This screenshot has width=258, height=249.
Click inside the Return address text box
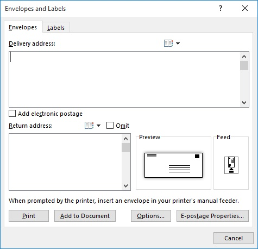pyautogui.click(x=65, y=162)
